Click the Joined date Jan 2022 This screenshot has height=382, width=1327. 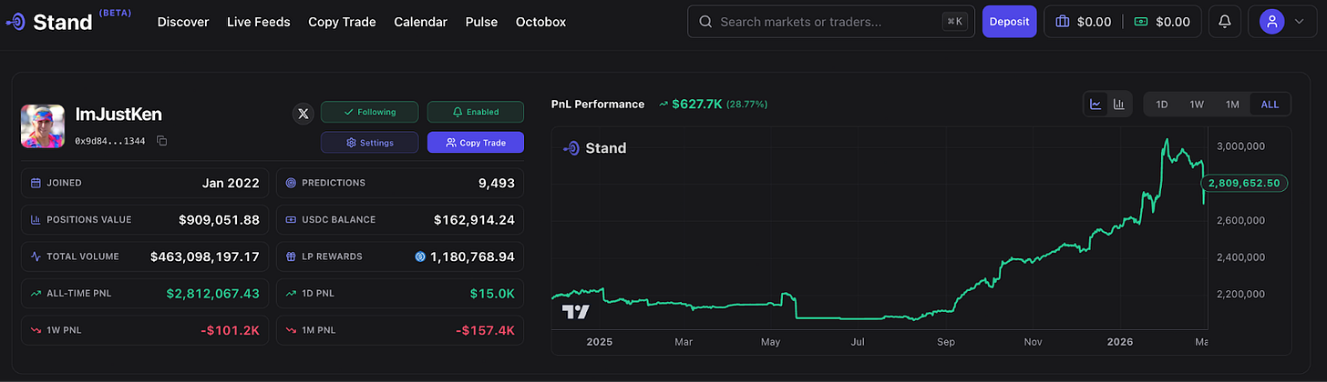point(231,183)
